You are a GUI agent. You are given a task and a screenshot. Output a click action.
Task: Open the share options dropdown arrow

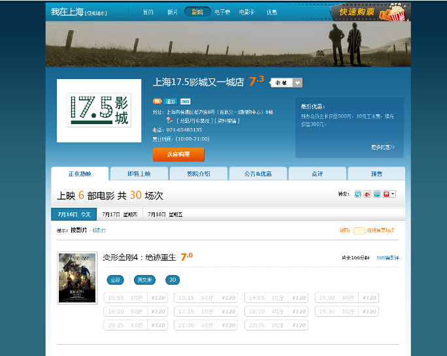[x=393, y=194]
